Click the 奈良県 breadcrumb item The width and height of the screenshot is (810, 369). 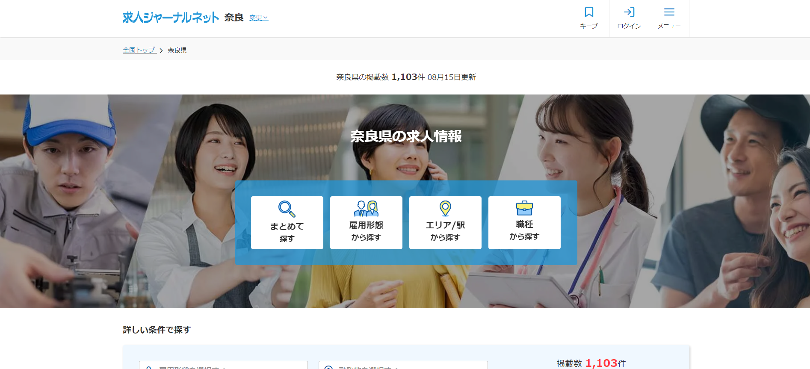(x=177, y=50)
